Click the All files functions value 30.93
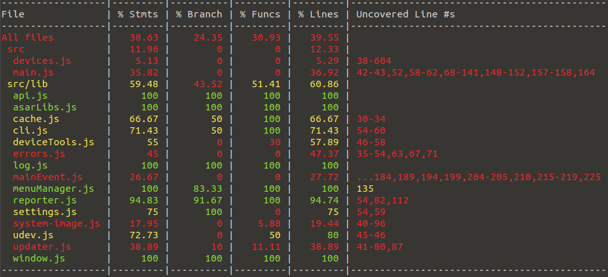This screenshot has height=277, width=608. [x=266, y=37]
